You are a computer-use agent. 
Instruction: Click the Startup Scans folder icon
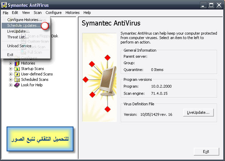pyautogui.click(x=17, y=69)
